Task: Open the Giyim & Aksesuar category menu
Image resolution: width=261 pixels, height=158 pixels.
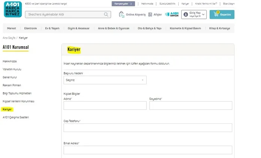Action: point(79,28)
